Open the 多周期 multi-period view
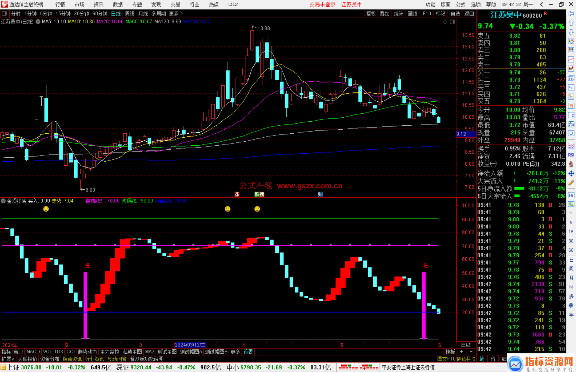 point(159,14)
